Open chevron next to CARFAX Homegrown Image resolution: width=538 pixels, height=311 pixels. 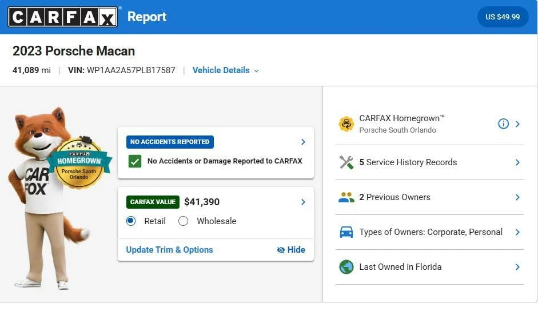[517, 124]
